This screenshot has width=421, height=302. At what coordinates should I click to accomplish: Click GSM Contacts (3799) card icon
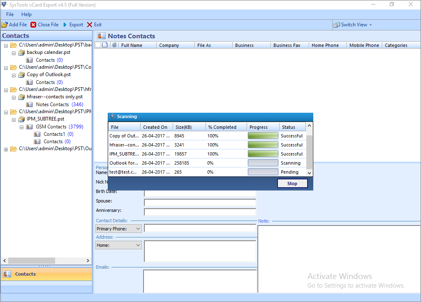29,127
